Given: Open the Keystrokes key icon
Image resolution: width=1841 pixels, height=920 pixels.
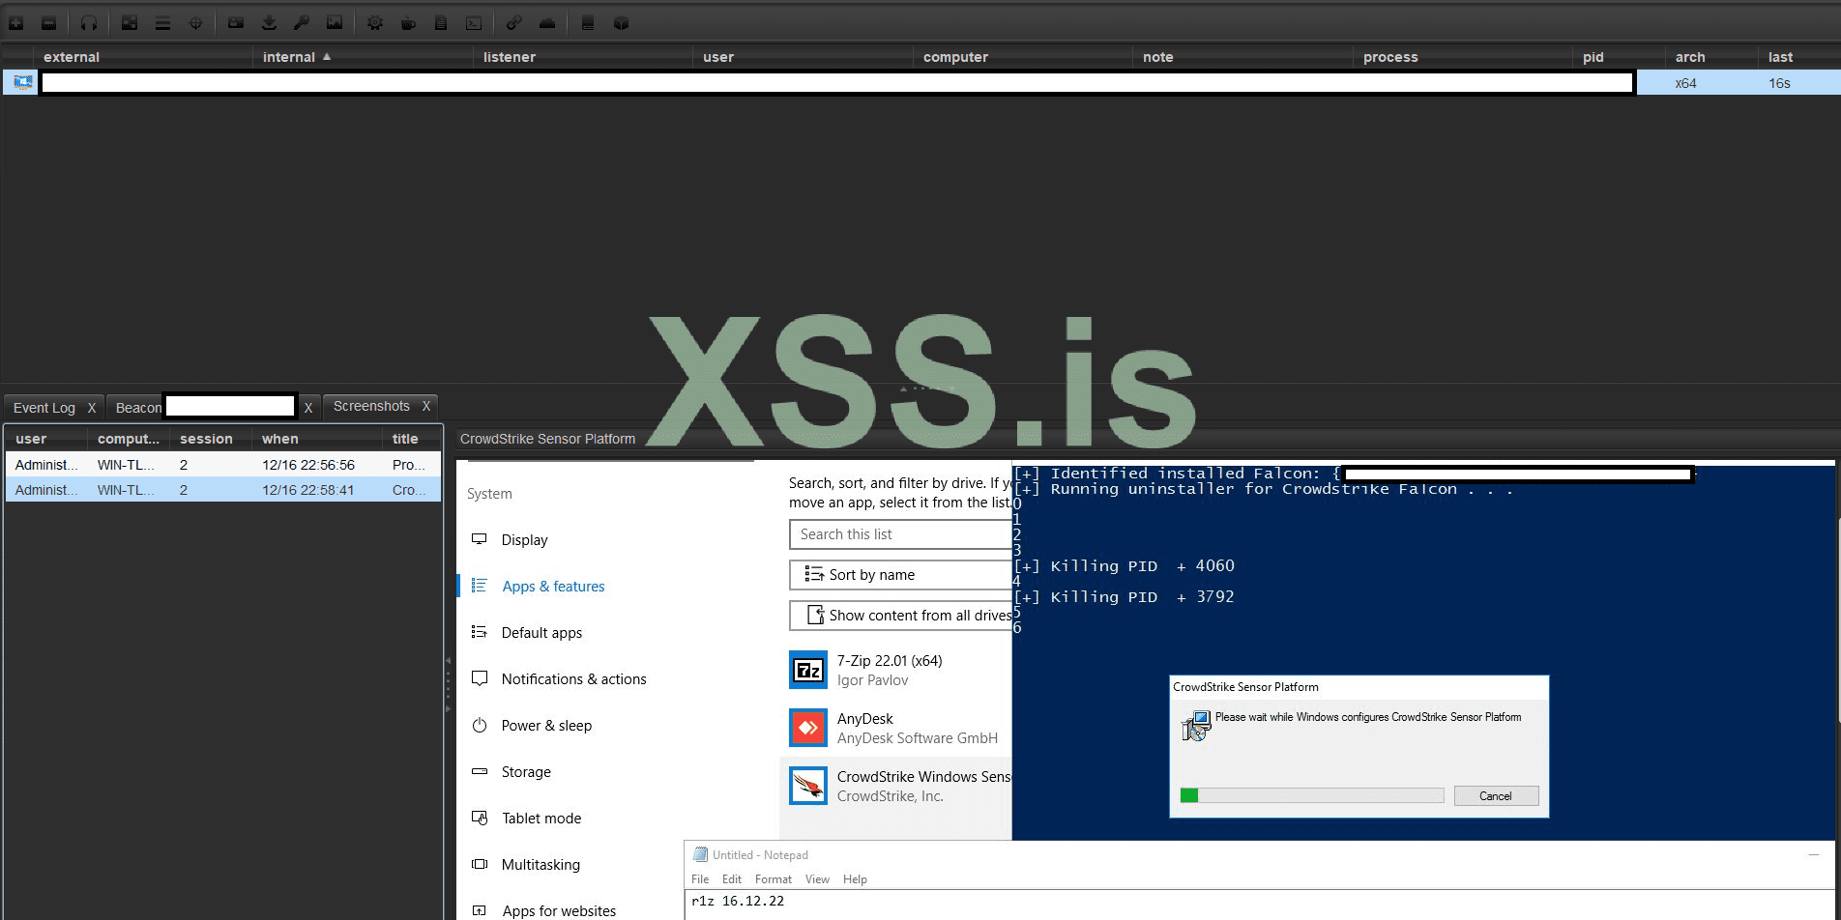Looking at the screenshot, I should [302, 23].
